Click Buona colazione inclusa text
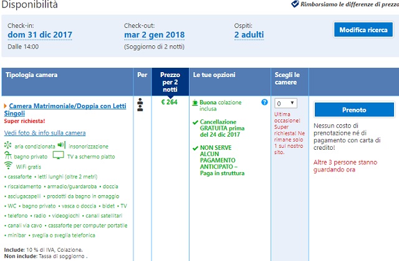399x261 pixels. (220, 106)
